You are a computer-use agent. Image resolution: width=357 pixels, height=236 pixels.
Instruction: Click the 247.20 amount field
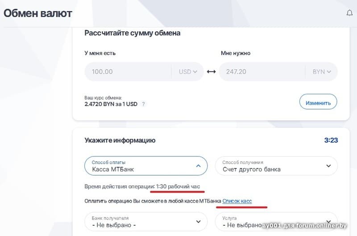coord(262,72)
